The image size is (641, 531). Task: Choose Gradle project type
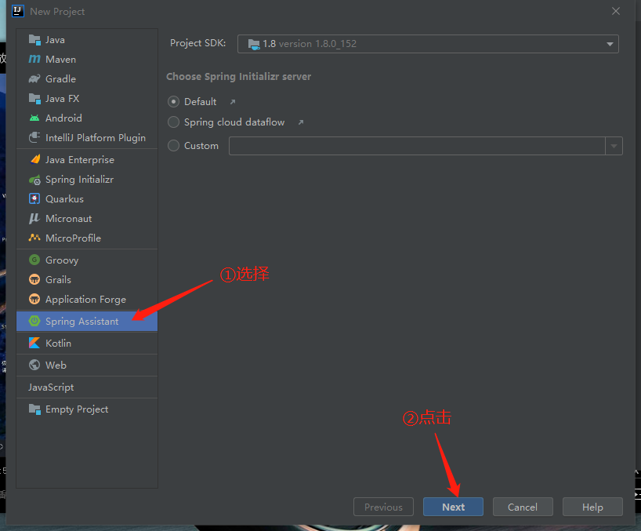click(x=87, y=79)
